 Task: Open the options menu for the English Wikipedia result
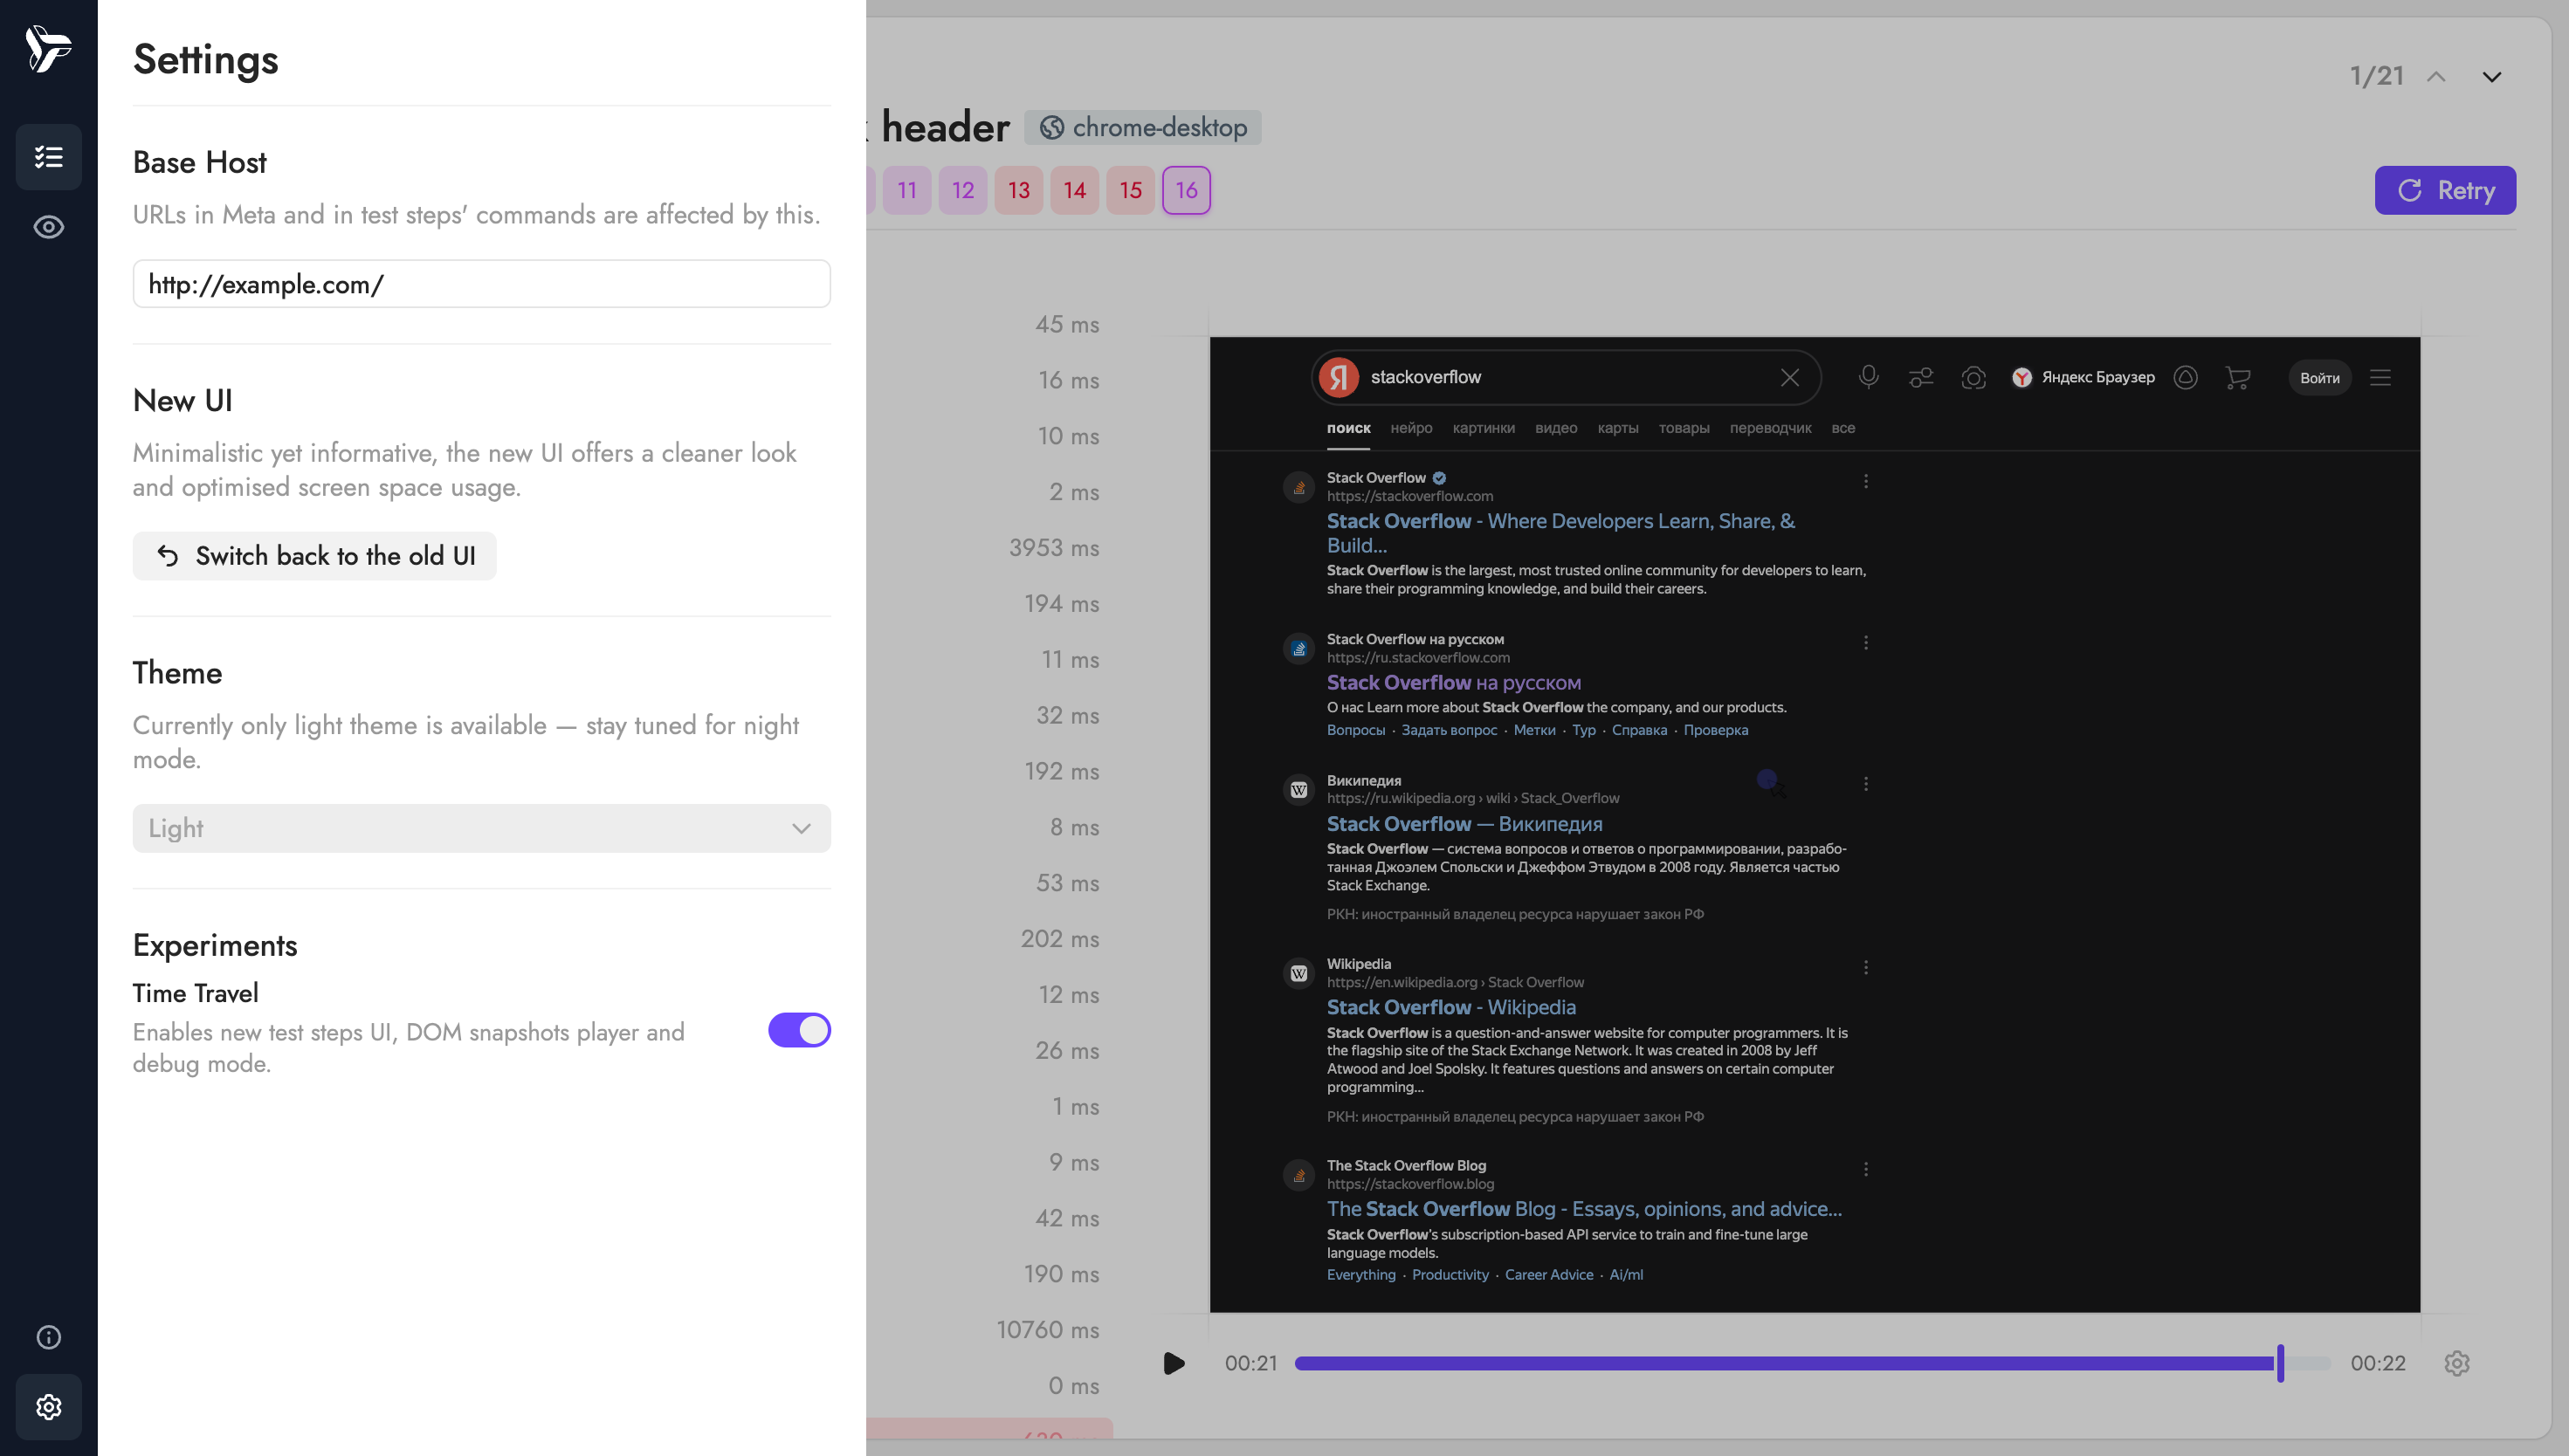(x=1866, y=968)
